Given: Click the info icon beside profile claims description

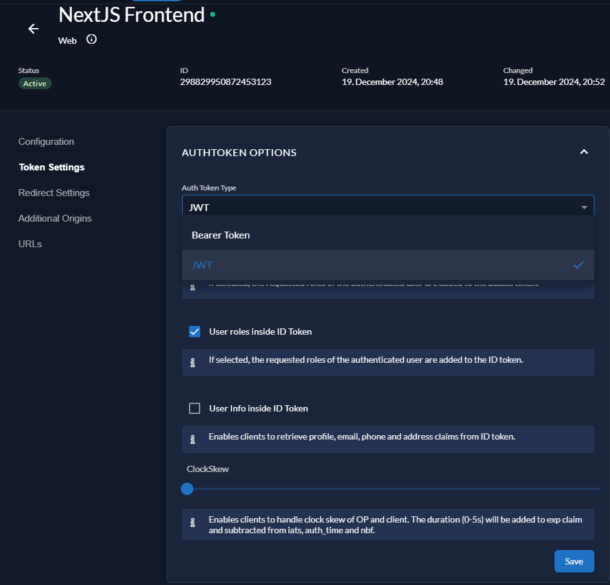Looking at the screenshot, I should point(193,439).
